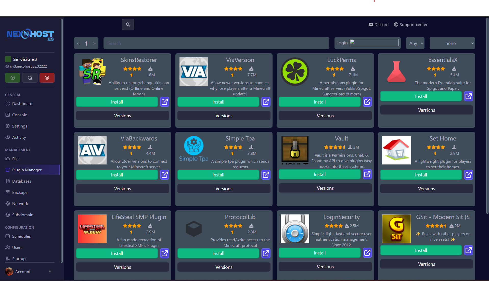Click the Login image field
This screenshot has width=489, height=281.
[374, 43]
